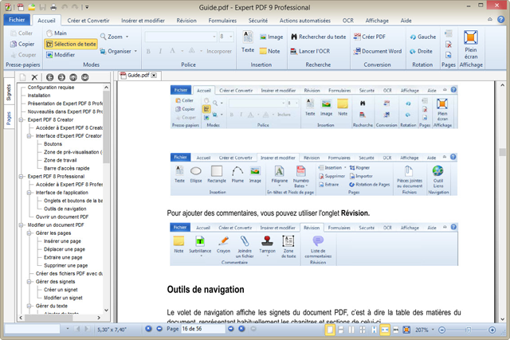Open the Révision ribbon tab
This screenshot has width=510, height=340.
tap(186, 21)
